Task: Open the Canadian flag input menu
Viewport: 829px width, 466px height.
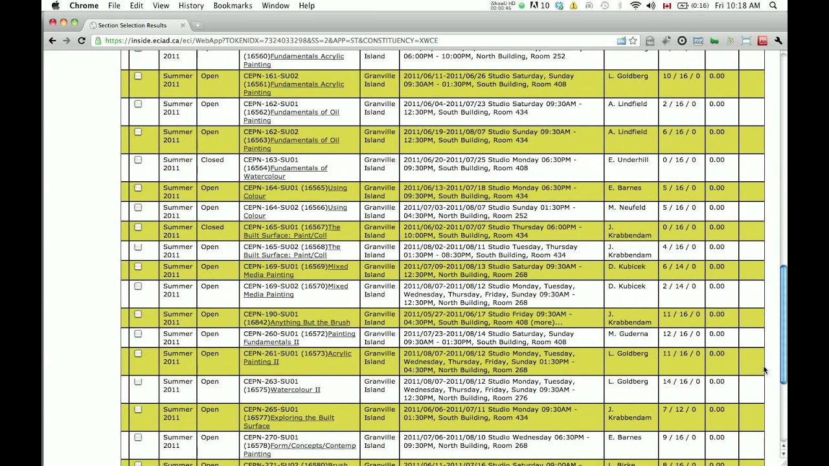Action: [x=666, y=5]
